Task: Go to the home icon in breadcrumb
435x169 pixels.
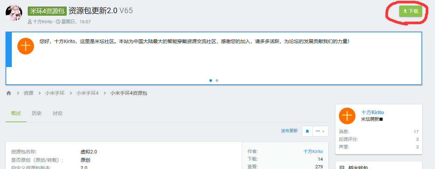Action: point(9,93)
